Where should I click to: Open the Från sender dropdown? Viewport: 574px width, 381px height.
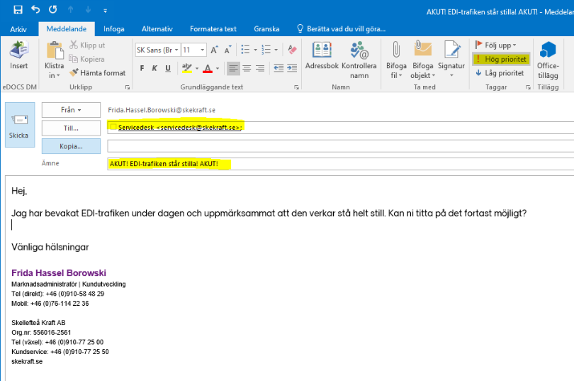(x=71, y=110)
